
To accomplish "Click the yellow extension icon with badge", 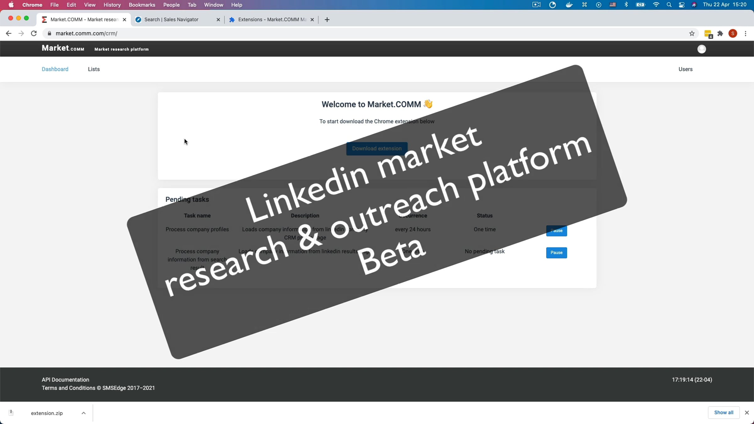I will pos(708,34).
